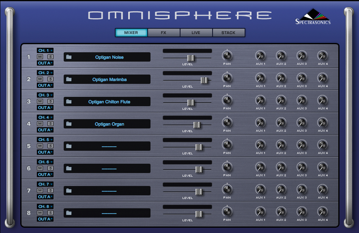
Task: Open the OUT A output dropdown on part 1
Action: tap(45, 63)
